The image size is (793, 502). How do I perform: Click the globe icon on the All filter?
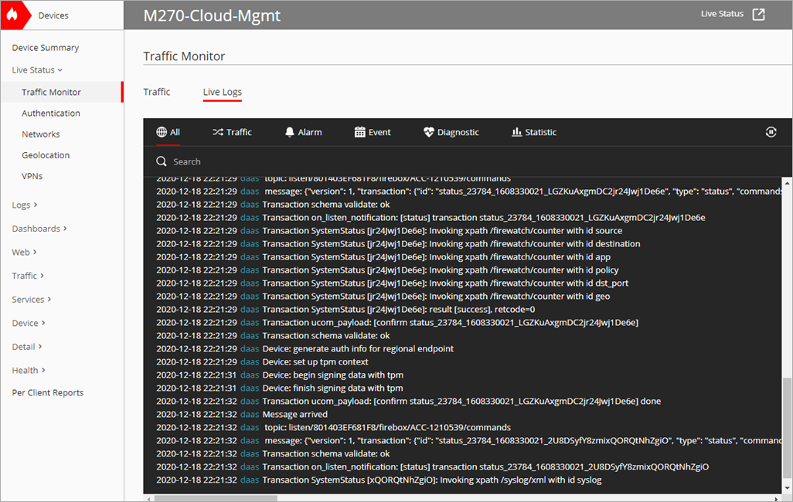tap(160, 131)
